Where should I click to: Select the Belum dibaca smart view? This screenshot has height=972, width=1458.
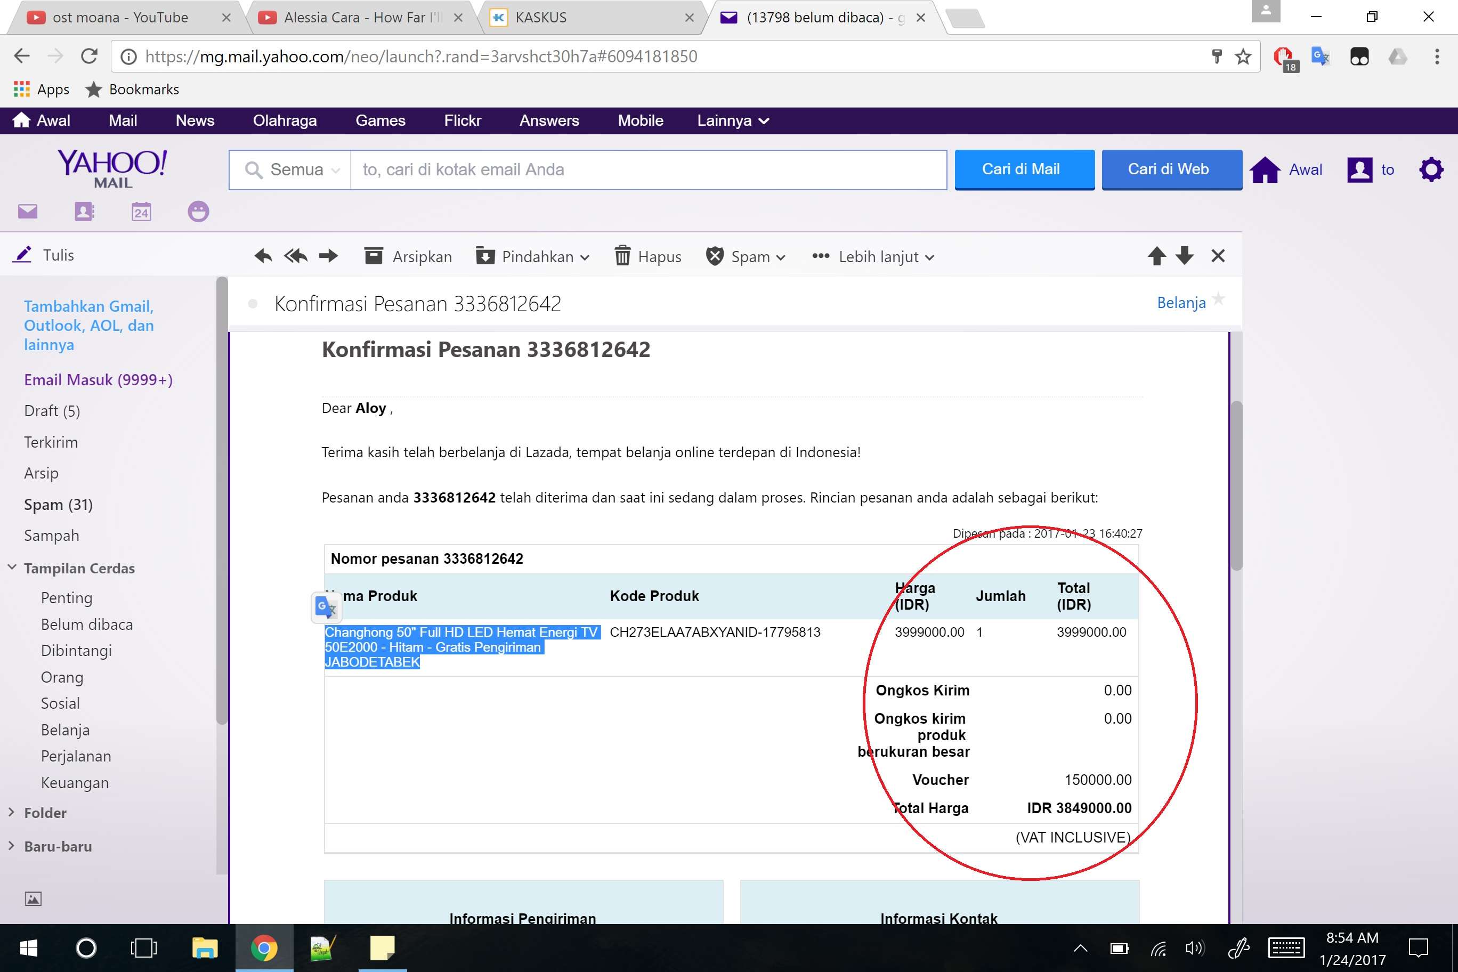[x=87, y=624]
